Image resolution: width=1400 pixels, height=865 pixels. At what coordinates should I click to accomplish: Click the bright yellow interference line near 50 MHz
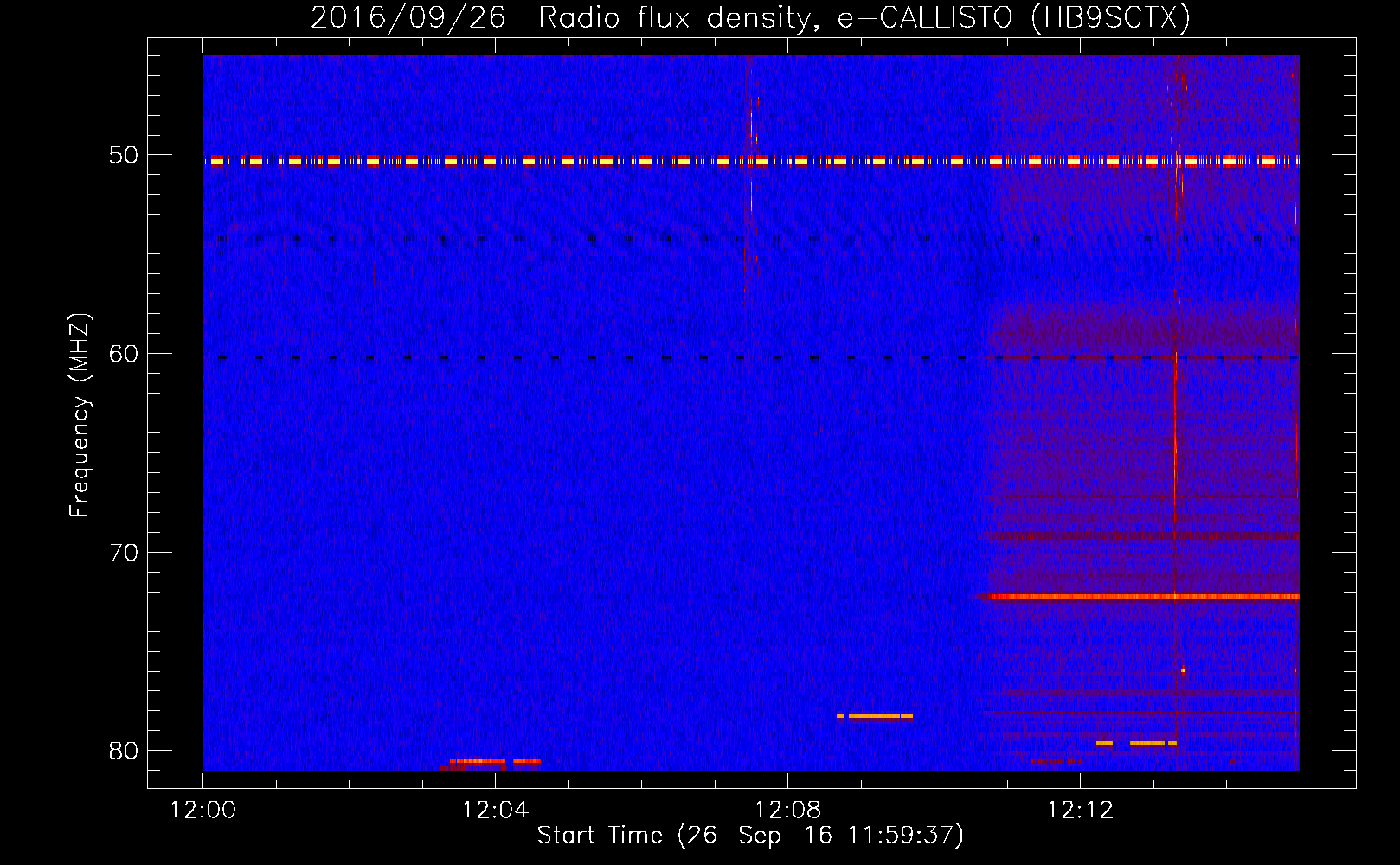[751, 161]
